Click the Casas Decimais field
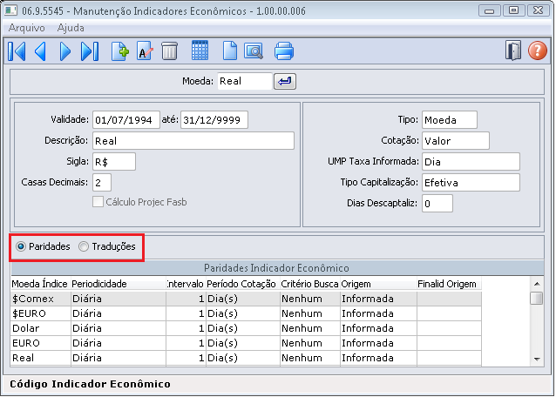This screenshot has height=397, width=556. [x=102, y=183]
